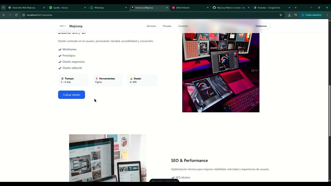Close the Desarrollo Web Mejicorp tab
Viewport: 331px width, 186px height.
[44, 8]
